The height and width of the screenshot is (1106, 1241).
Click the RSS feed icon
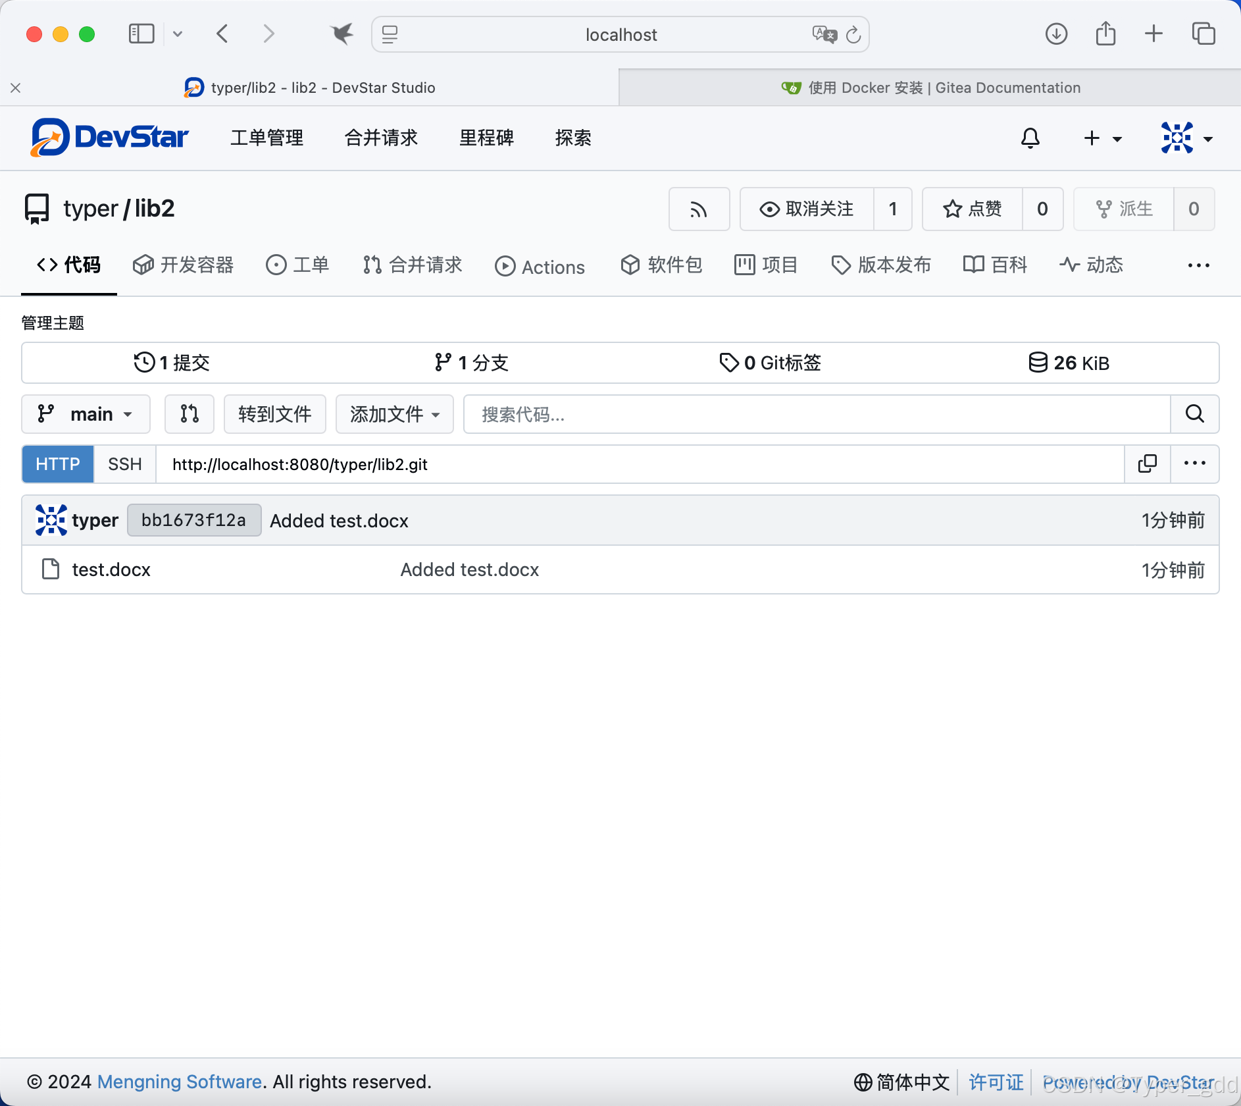pyautogui.click(x=699, y=209)
